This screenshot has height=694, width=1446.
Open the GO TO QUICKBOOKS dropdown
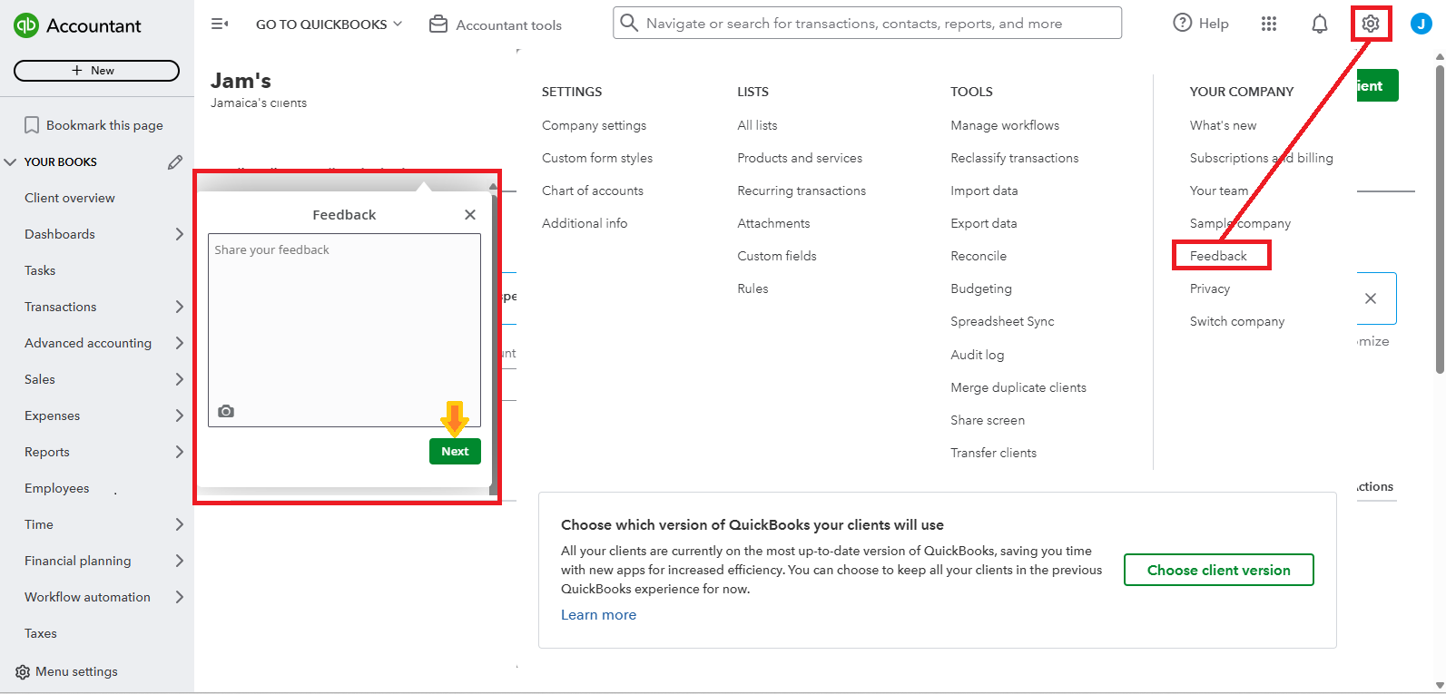[329, 24]
